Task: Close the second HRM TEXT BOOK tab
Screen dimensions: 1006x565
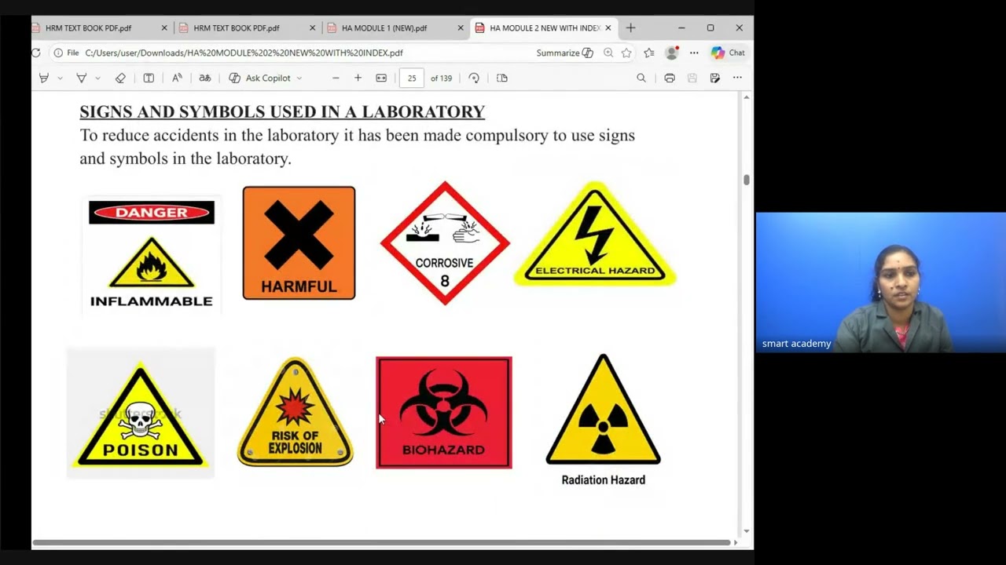Action: pos(312,27)
